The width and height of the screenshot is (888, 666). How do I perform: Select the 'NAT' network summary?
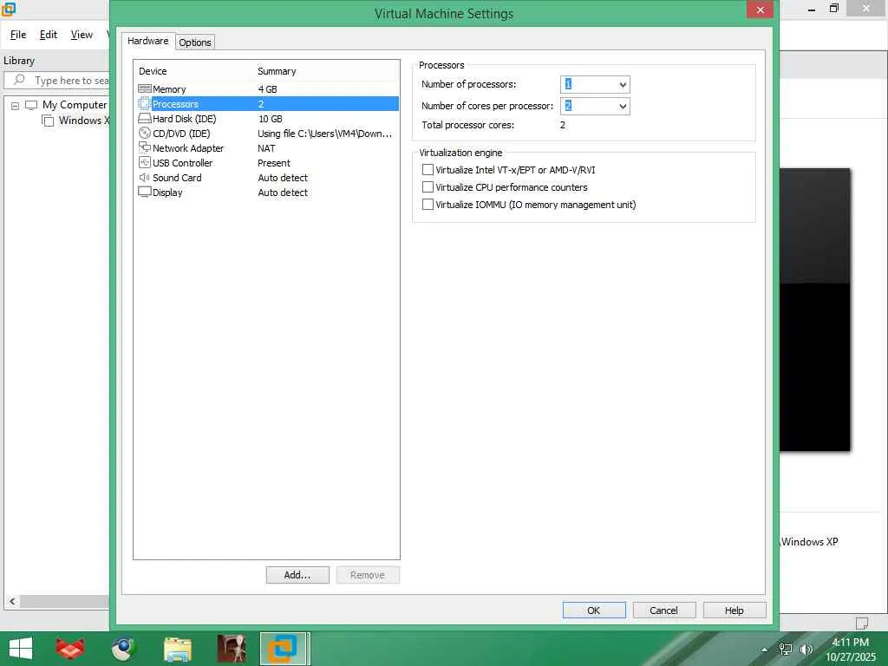(x=266, y=147)
